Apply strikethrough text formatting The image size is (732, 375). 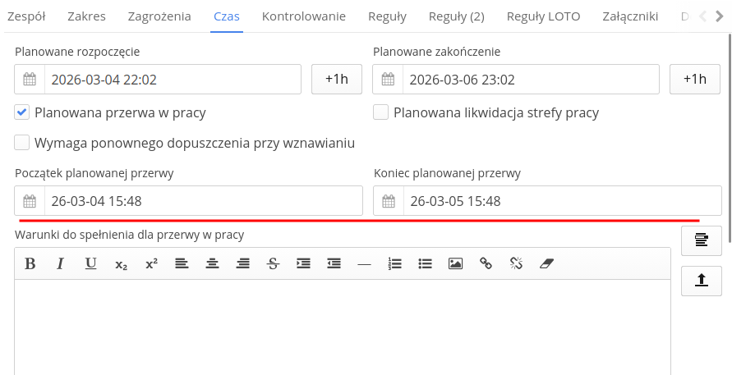(274, 263)
